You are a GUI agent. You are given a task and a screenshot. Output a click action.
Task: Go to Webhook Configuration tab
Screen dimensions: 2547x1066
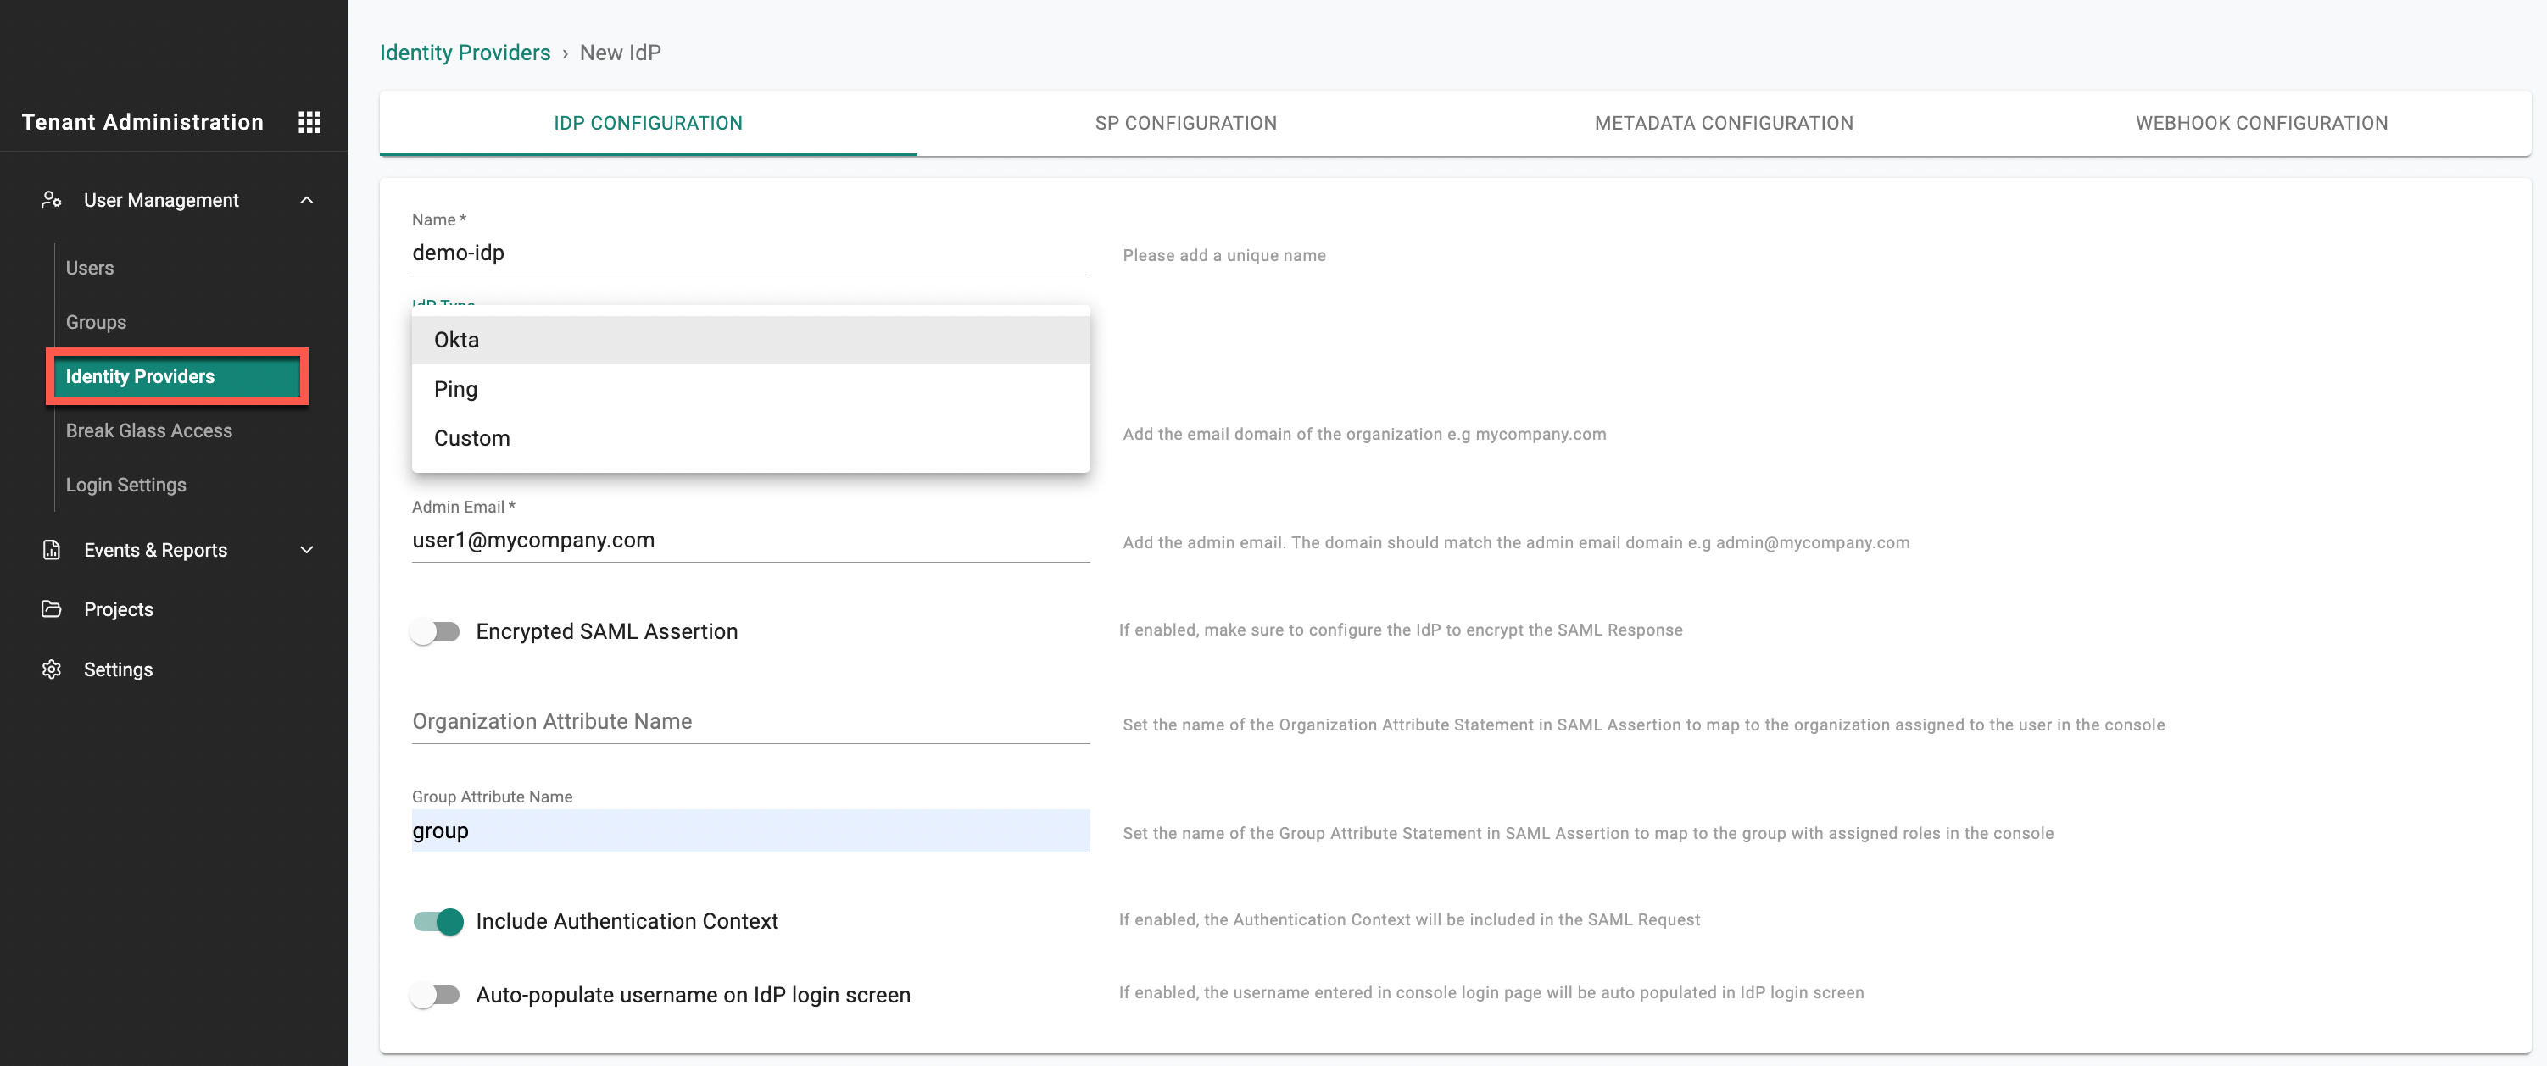[x=2261, y=124]
